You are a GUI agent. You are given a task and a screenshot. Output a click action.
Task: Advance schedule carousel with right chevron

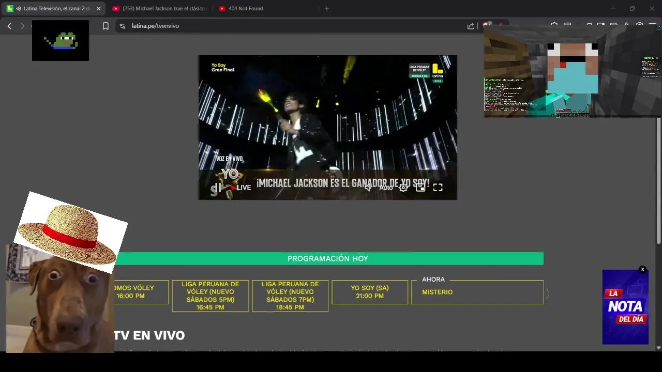tap(547, 293)
